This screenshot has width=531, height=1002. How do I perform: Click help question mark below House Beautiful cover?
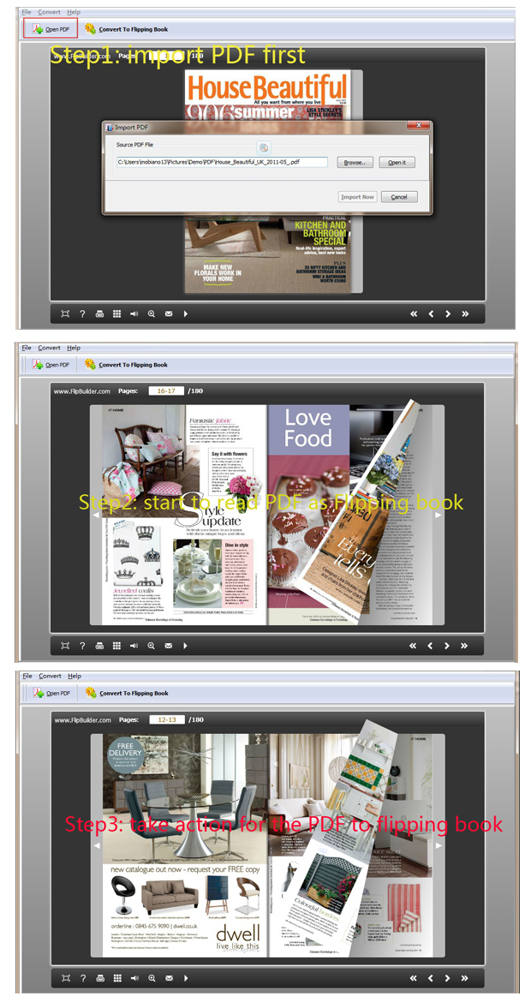click(82, 313)
